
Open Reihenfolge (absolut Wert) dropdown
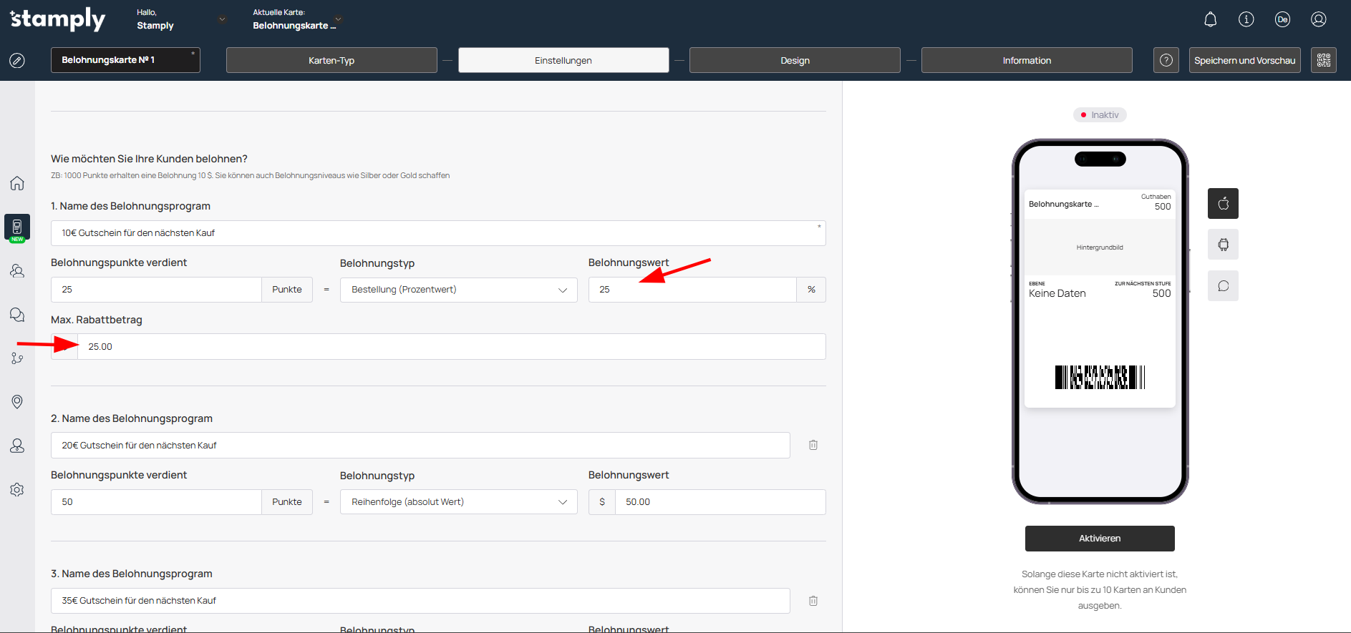[458, 502]
